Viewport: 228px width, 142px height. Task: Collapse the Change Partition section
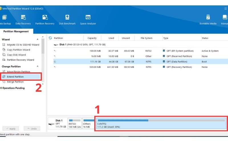(38, 66)
